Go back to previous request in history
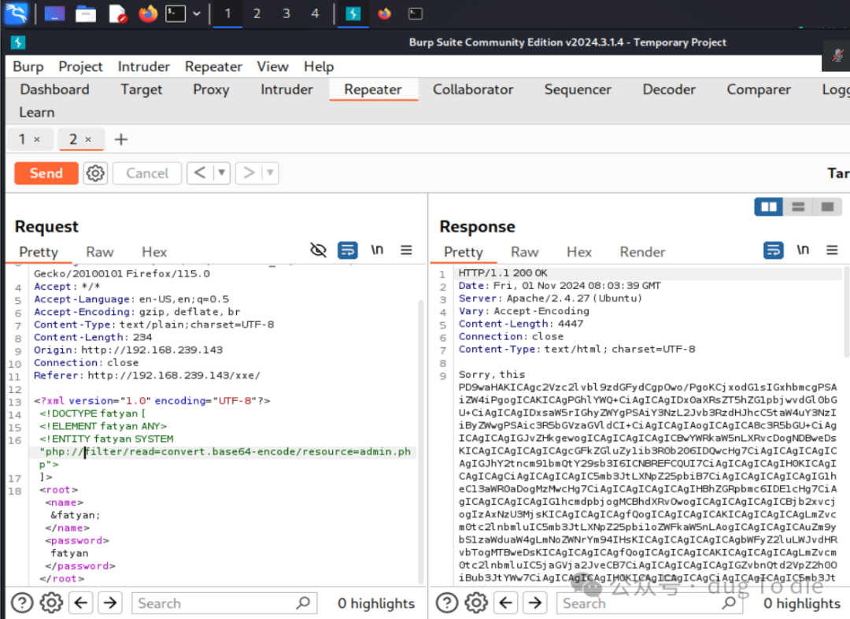Image resolution: width=850 pixels, height=619 pixels. tap(199, 173)
